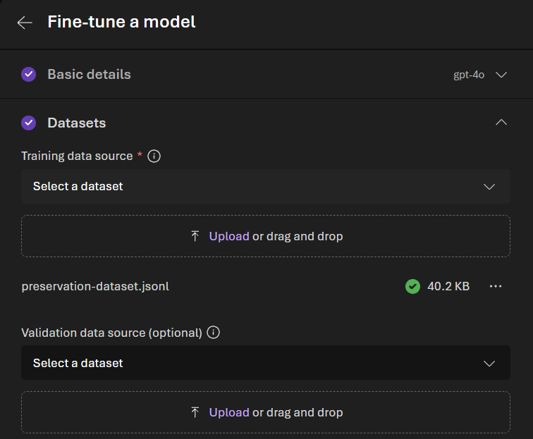The image size is (533, 439).
Task: Click the Datasets purple checkmark icon
Action: (28, 123)
